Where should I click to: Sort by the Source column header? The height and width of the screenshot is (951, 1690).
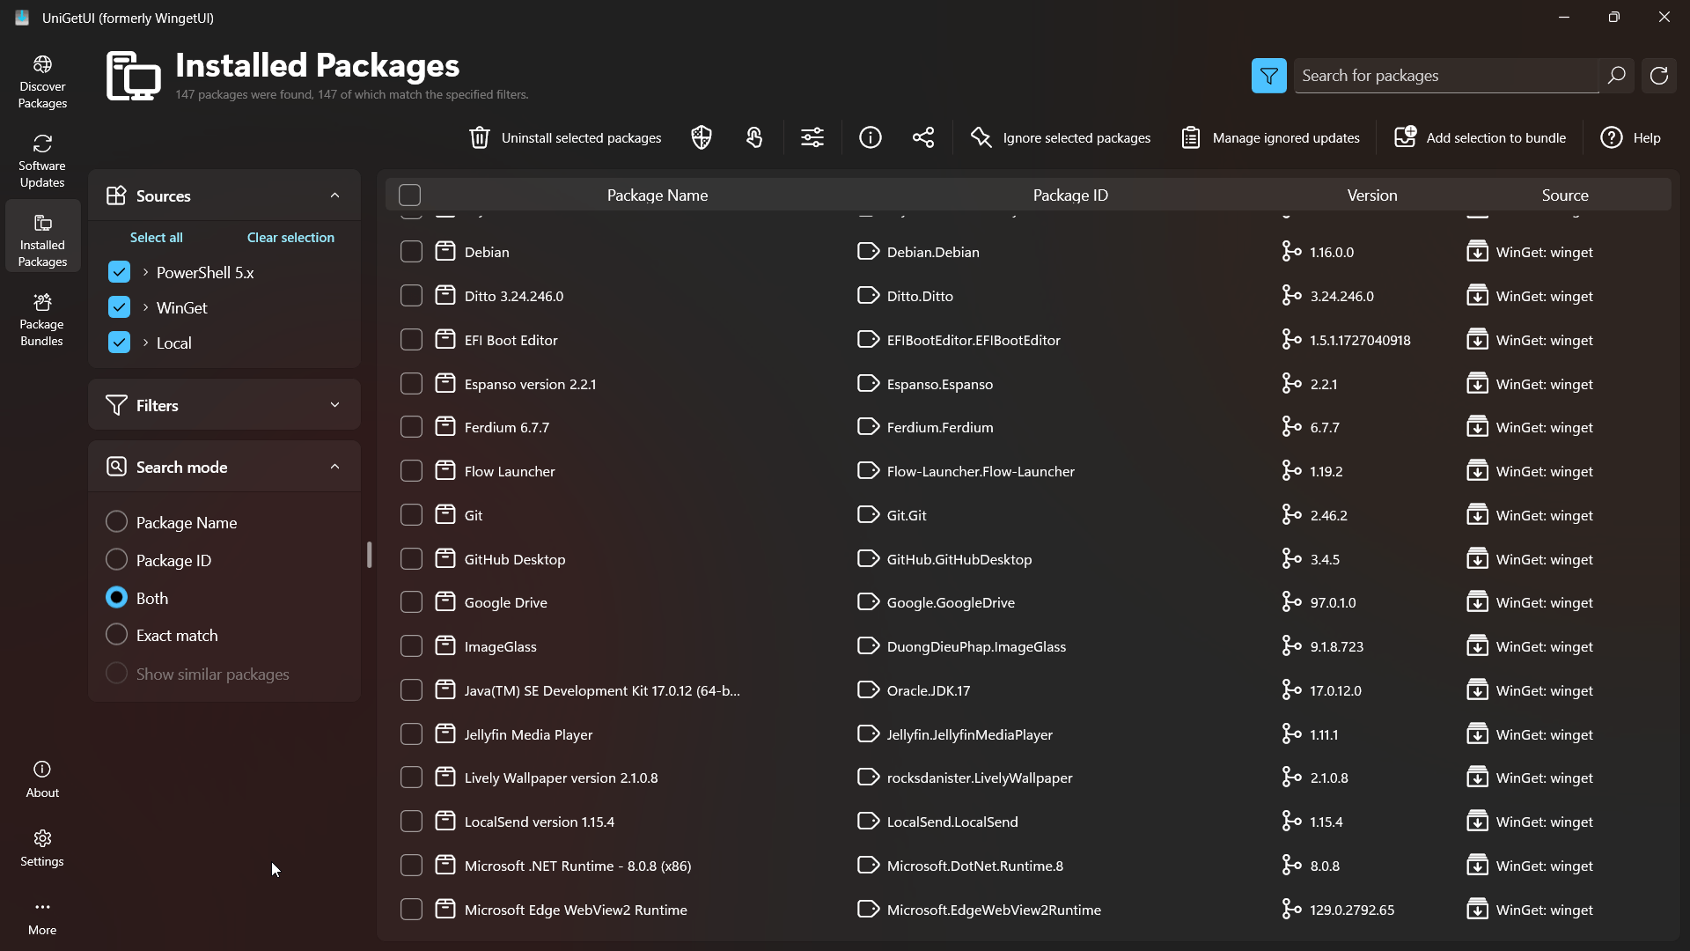[x=1565, y=195]
